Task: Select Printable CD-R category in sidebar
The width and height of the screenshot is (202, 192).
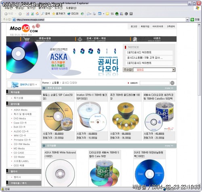Action: pos(22,140)
